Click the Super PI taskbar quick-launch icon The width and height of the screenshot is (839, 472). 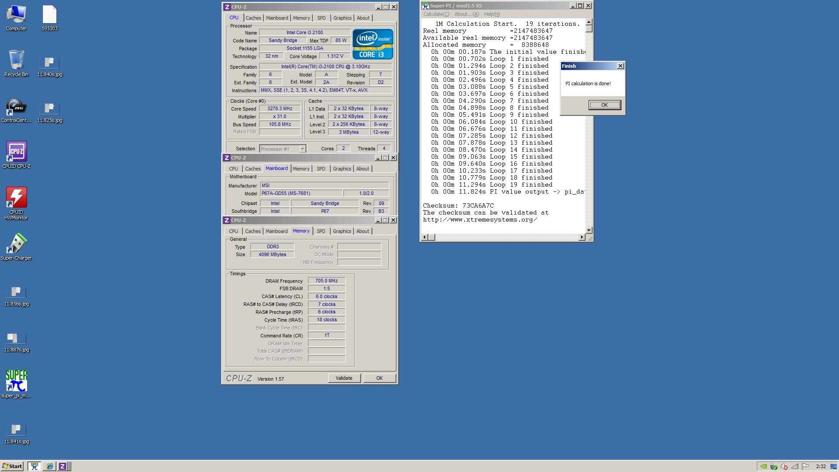(x=35, y=466)
